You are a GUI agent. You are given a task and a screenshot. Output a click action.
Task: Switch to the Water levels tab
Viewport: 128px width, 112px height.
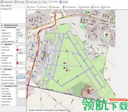pyautogui.click(x=31, y=2)
